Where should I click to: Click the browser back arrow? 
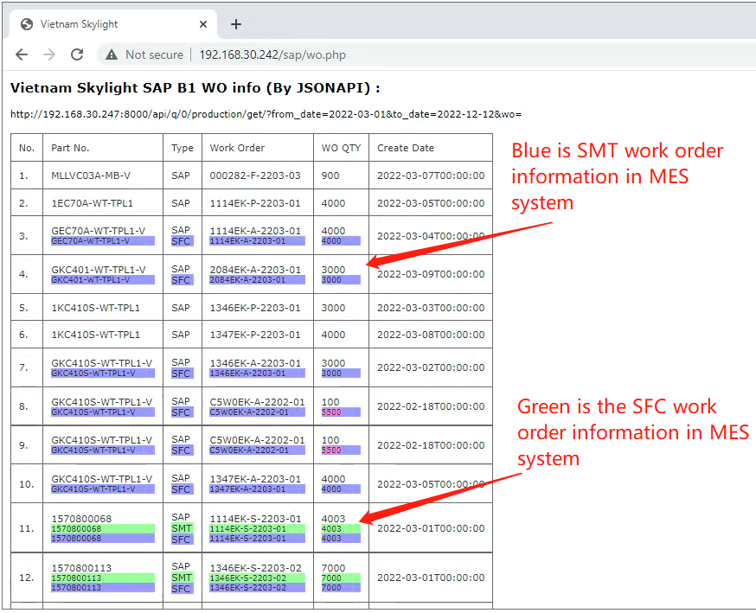click(22, 54)
